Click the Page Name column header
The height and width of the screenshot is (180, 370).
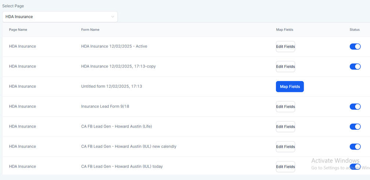[18, 30]
